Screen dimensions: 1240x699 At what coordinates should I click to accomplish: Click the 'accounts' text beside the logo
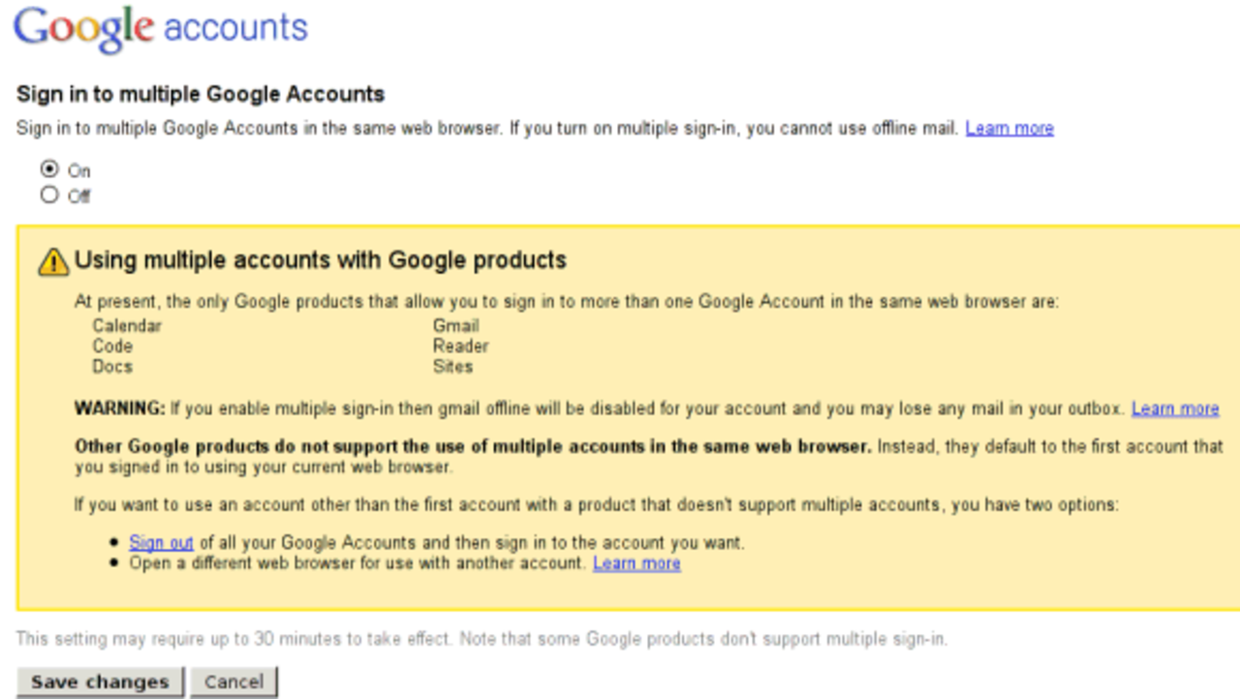[x=235, y=27]
